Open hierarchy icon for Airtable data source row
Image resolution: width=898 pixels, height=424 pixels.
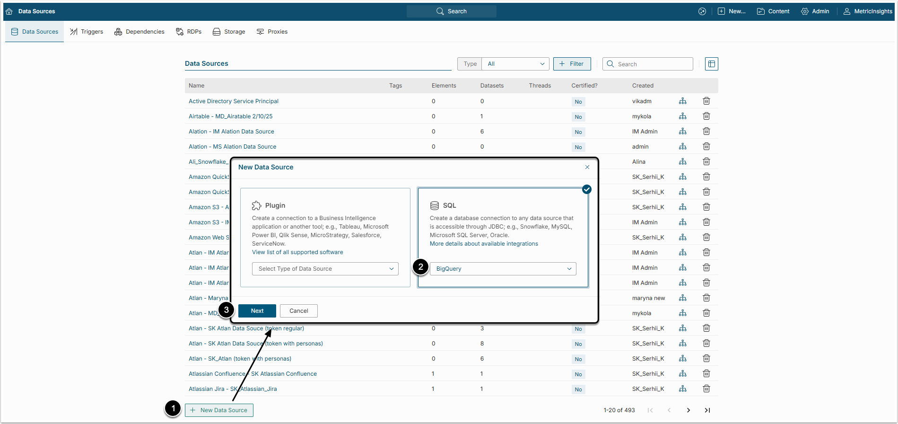(682, 116)
